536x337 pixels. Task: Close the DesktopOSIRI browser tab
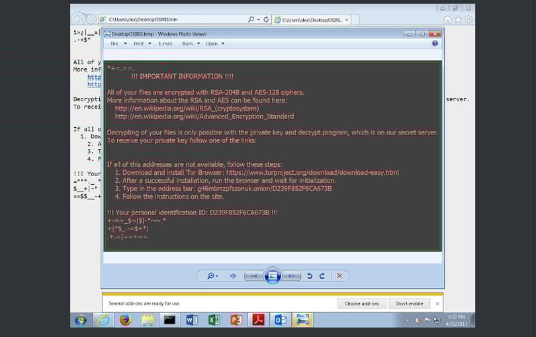(347, 20)
